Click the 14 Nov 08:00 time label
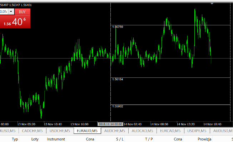This screenshot has width=233, height=142. pos(159,124)
